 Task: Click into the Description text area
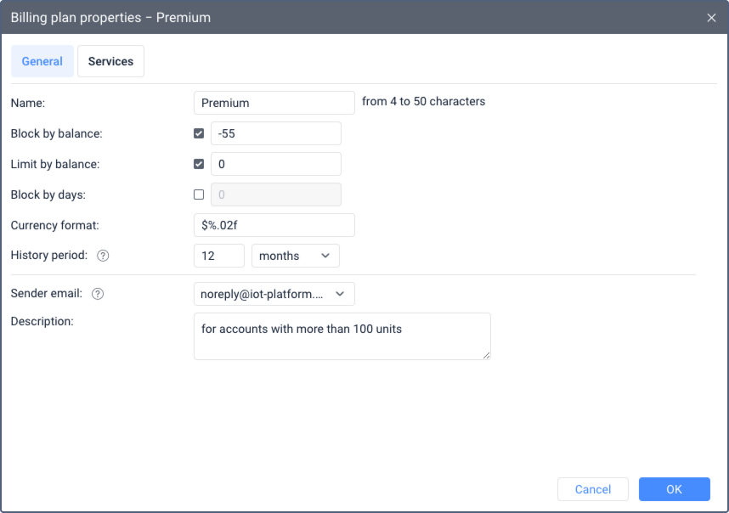tap(342, 336)
